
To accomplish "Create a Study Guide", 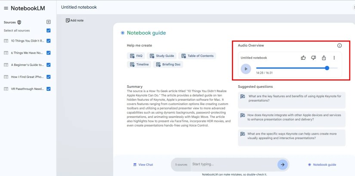I will point(162,56).
